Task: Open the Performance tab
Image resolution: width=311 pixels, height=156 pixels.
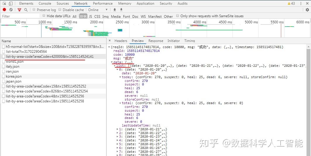Action: coord(103,3)
